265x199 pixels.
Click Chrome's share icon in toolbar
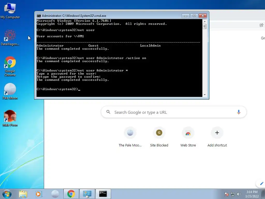(261, 25)
